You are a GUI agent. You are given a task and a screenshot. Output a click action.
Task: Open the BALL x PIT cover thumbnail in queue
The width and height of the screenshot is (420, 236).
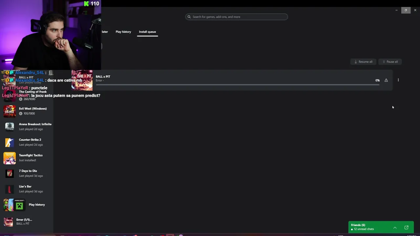point(82,80)
